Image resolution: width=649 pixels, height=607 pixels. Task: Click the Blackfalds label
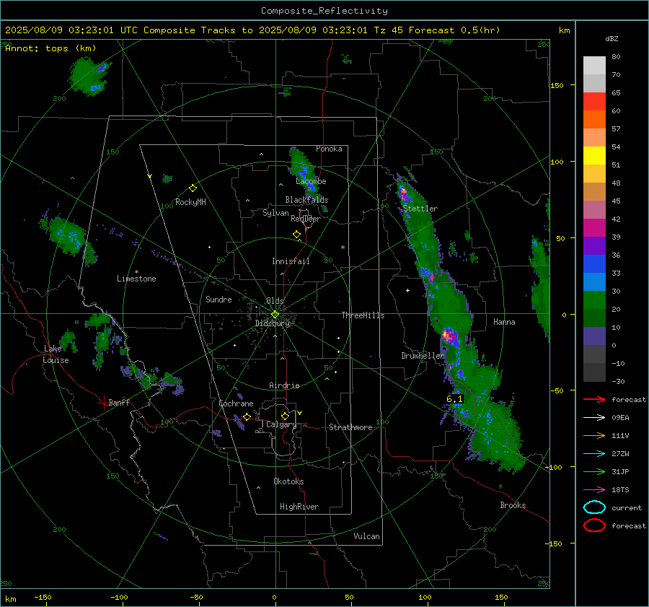306,200
